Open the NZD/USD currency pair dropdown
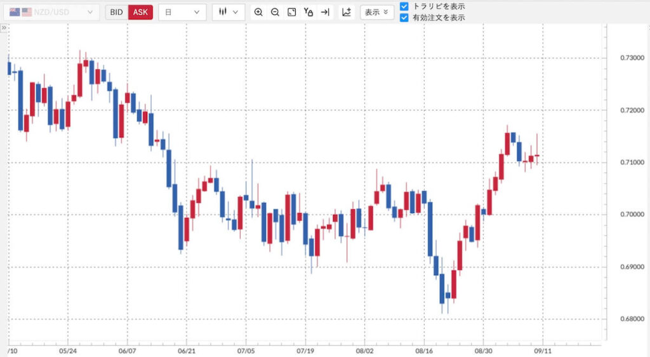This screenshot has height=357, width=650. 51,12
